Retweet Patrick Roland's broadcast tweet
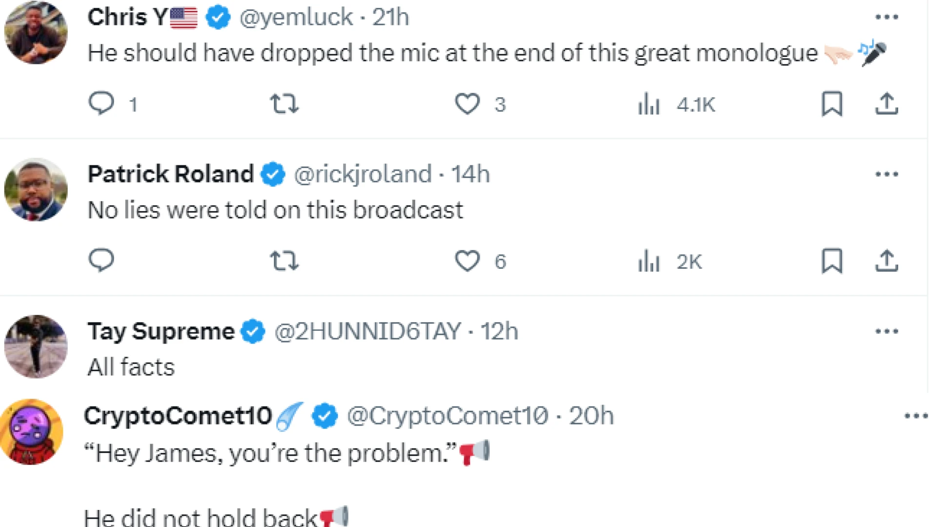Image resolution: width=937 pixels, height=527 pixels. pyautogui.click(x=284, y=261)
